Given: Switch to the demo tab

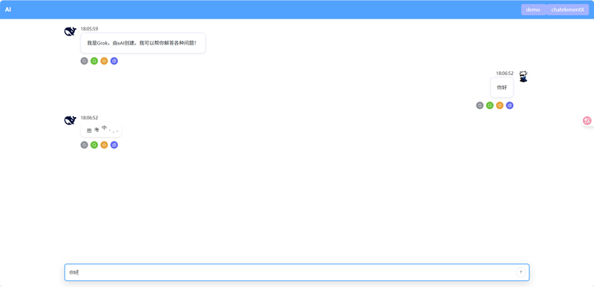Looking at the screenshot, I should click(x=533, y=10).
